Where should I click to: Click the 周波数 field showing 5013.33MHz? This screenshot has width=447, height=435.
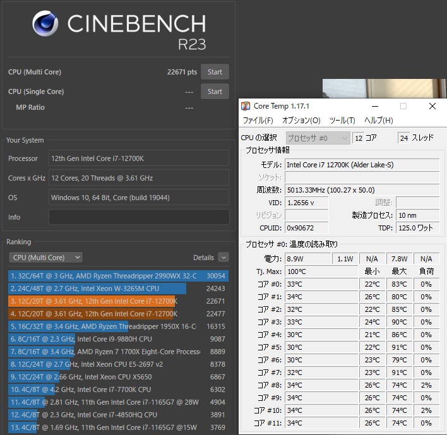click(x=362, y=190)
